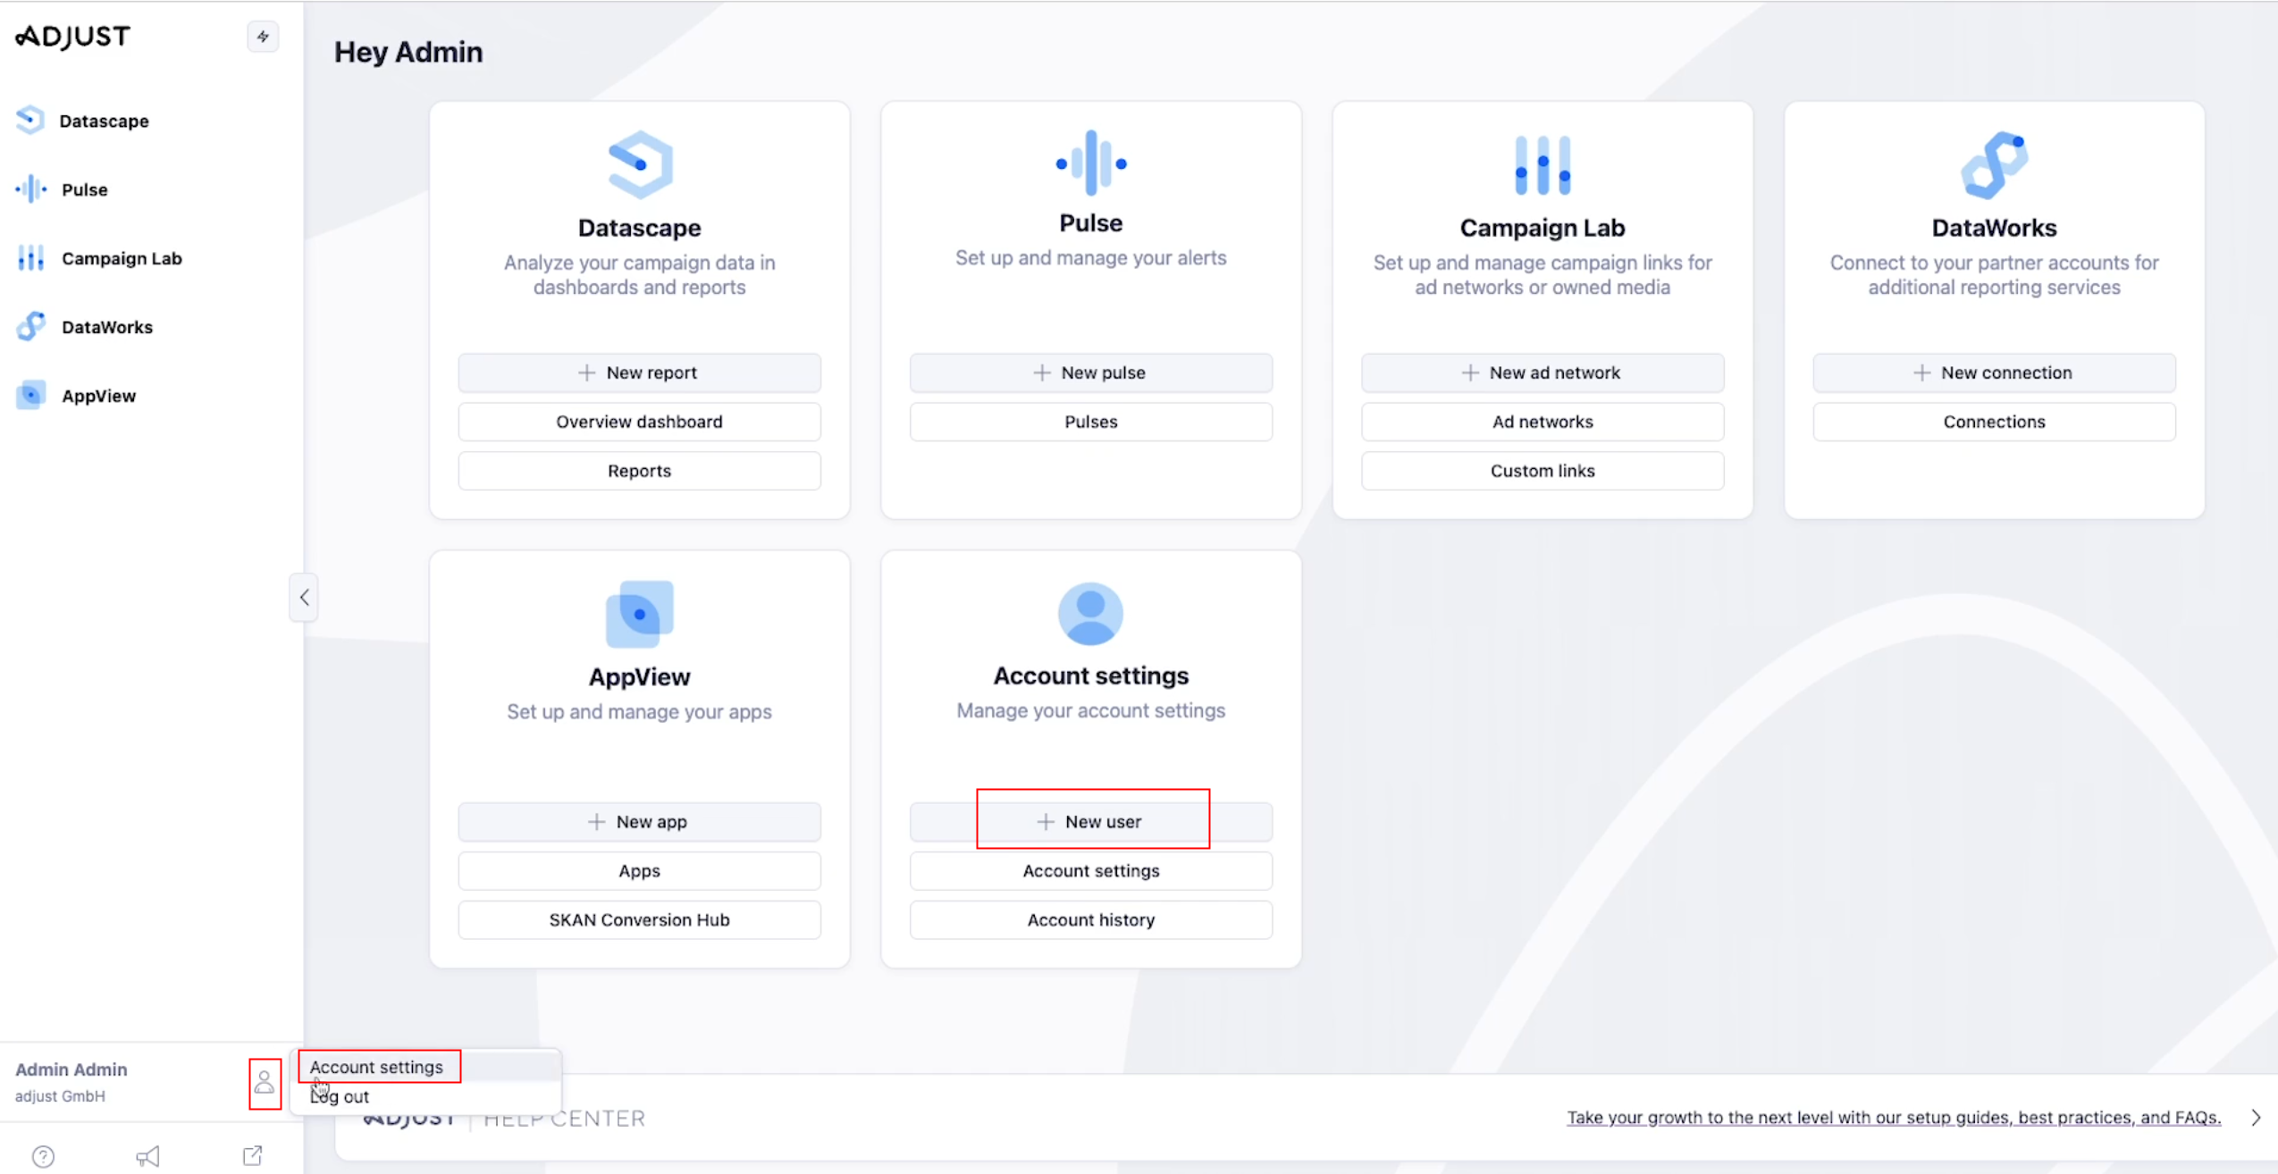Click the Adjust logo at top left
Screen dimensions: 2278x1174
click(73, 37)
